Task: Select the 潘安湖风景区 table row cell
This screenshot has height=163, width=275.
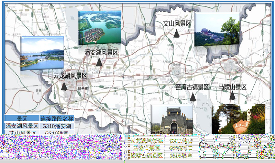Action: coord(22,126)
